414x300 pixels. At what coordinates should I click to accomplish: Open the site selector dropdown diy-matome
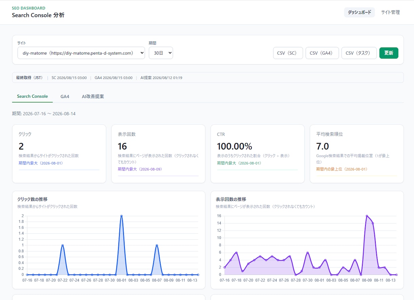click(81, 53)
